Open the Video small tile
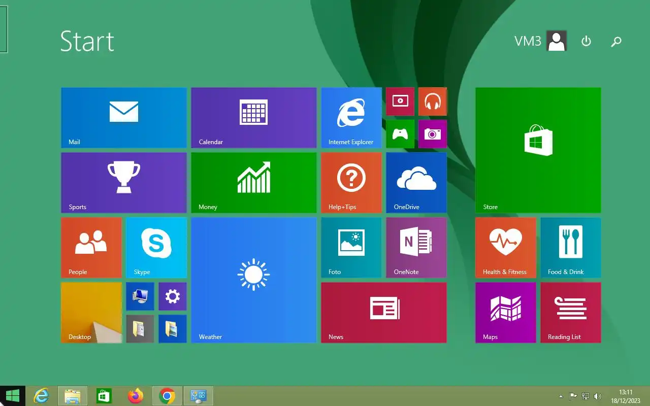650x406 pixels. click(400, 101)
